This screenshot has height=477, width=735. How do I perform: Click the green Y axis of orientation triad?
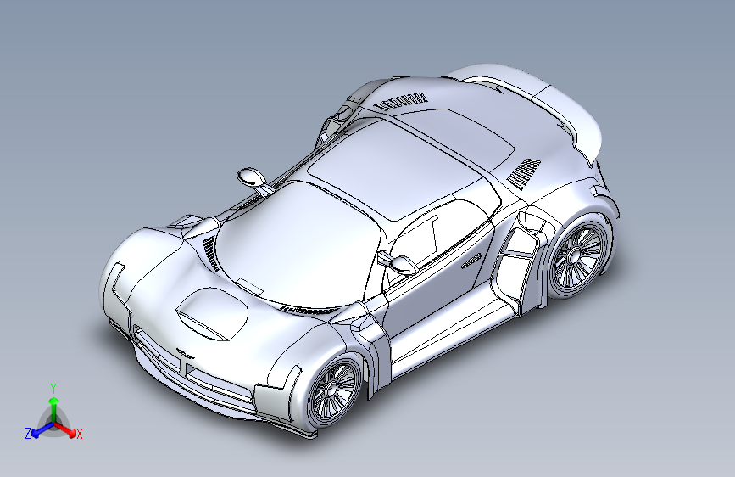[54, 406]
